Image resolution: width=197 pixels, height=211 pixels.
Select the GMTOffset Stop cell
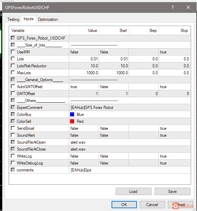tap(174, 94)
